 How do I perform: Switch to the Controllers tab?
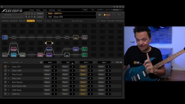click(x=5, y=21)
